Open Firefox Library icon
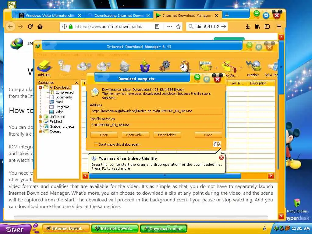 257,27
